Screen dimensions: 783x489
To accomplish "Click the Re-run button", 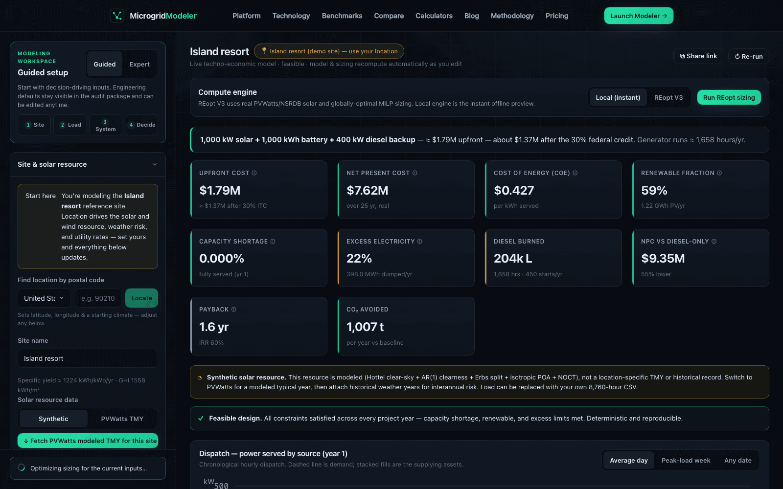I will point(749,56).
